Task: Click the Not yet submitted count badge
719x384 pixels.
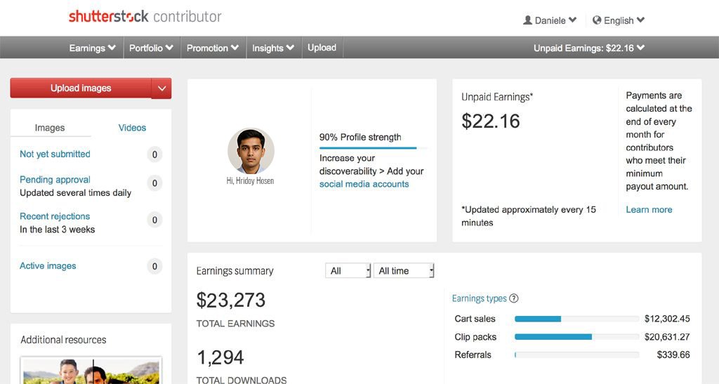Action: coord(154,154)
